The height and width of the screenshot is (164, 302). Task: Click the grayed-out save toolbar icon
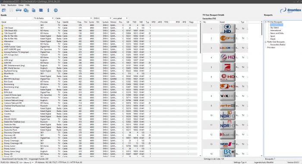11,10
